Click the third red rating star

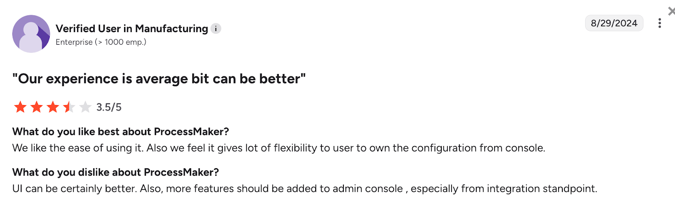point(53,107)
